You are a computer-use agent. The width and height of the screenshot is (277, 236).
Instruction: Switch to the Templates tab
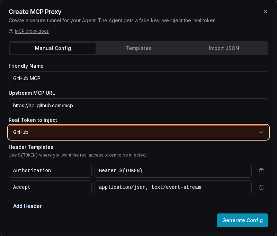[138, 48]
